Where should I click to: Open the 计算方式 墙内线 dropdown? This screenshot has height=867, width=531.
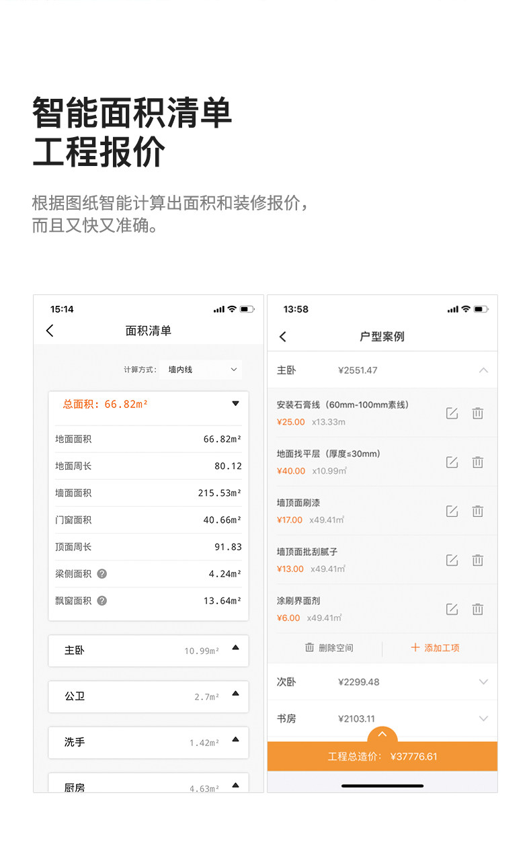(x=201, y=370)
